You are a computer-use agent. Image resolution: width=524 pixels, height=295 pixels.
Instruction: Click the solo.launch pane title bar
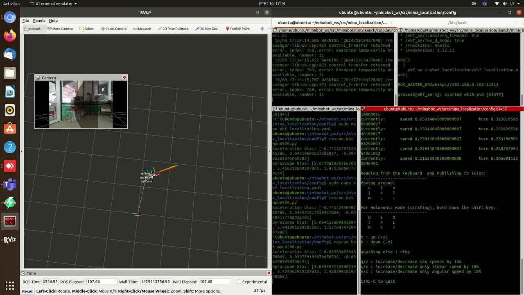coord(335,30)
